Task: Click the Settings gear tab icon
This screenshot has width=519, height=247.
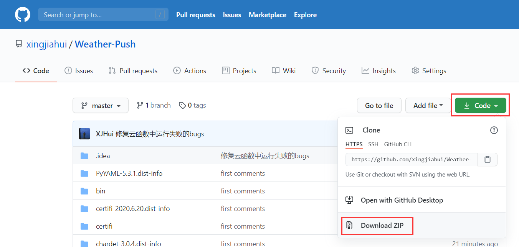Action: coord(415,70)
